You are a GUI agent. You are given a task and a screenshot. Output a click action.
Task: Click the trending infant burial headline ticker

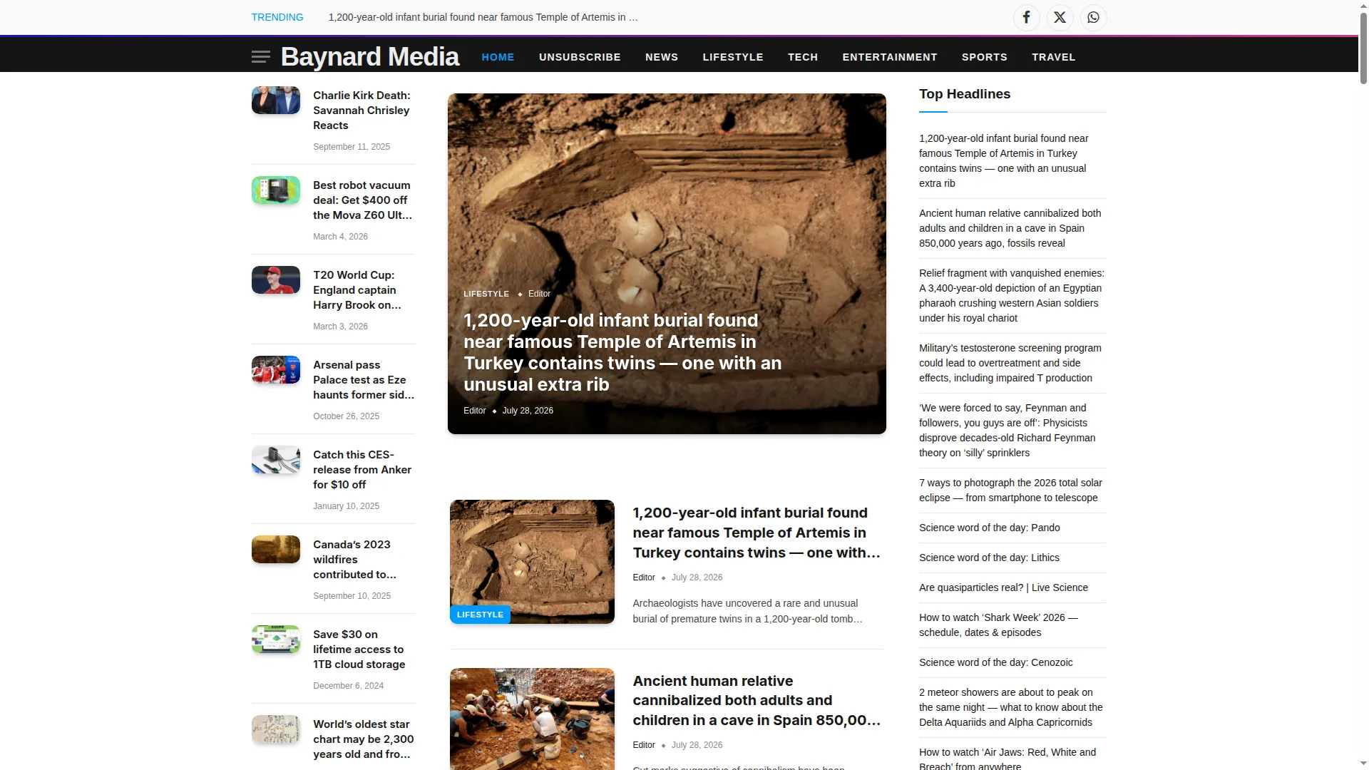[483, 17]
